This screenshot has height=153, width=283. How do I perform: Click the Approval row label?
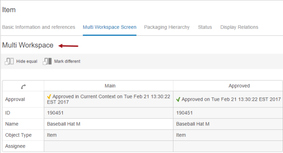coord(15,100)
